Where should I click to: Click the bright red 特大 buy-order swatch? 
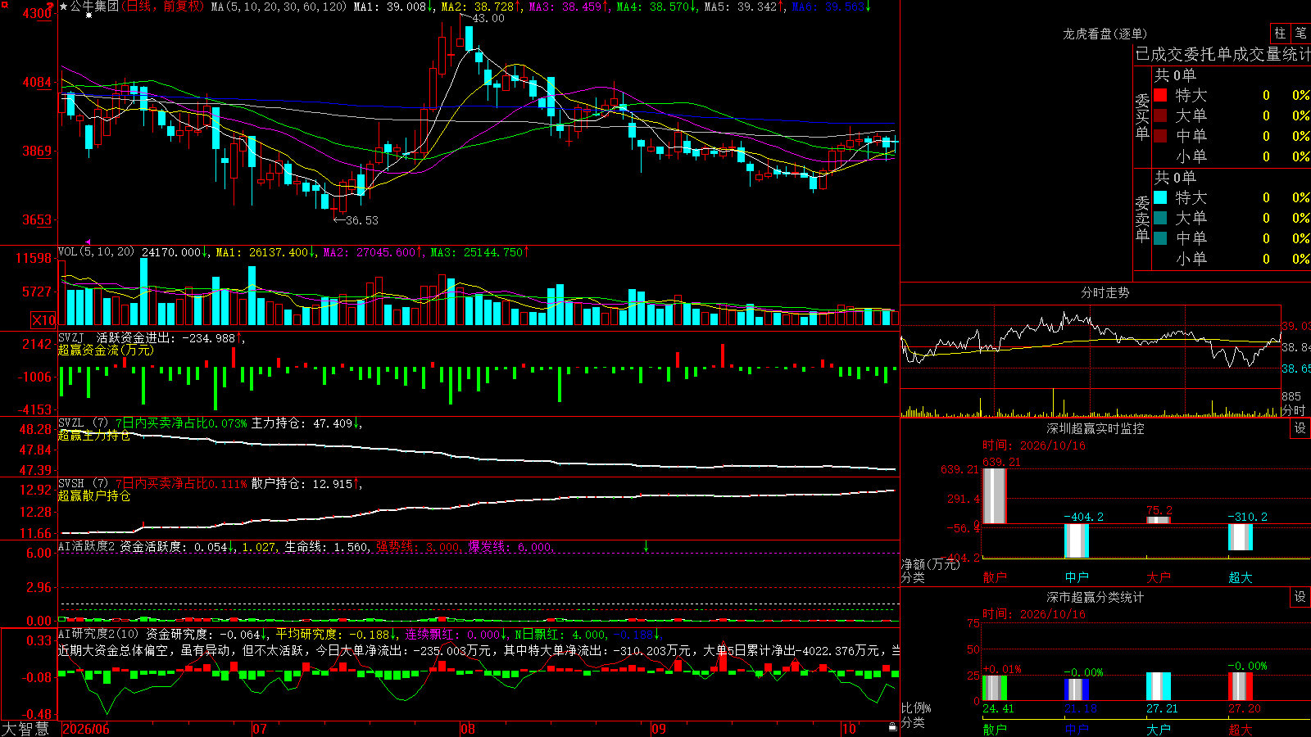point(1160,95)
